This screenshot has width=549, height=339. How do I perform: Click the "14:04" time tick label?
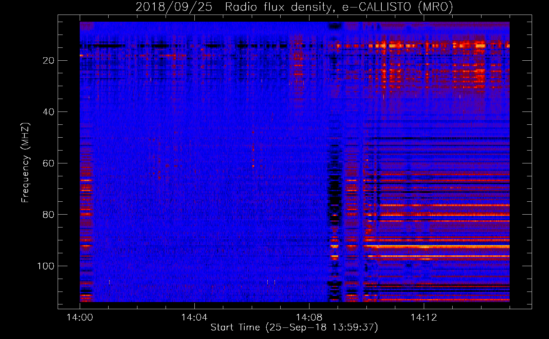[x=194, y=318]
